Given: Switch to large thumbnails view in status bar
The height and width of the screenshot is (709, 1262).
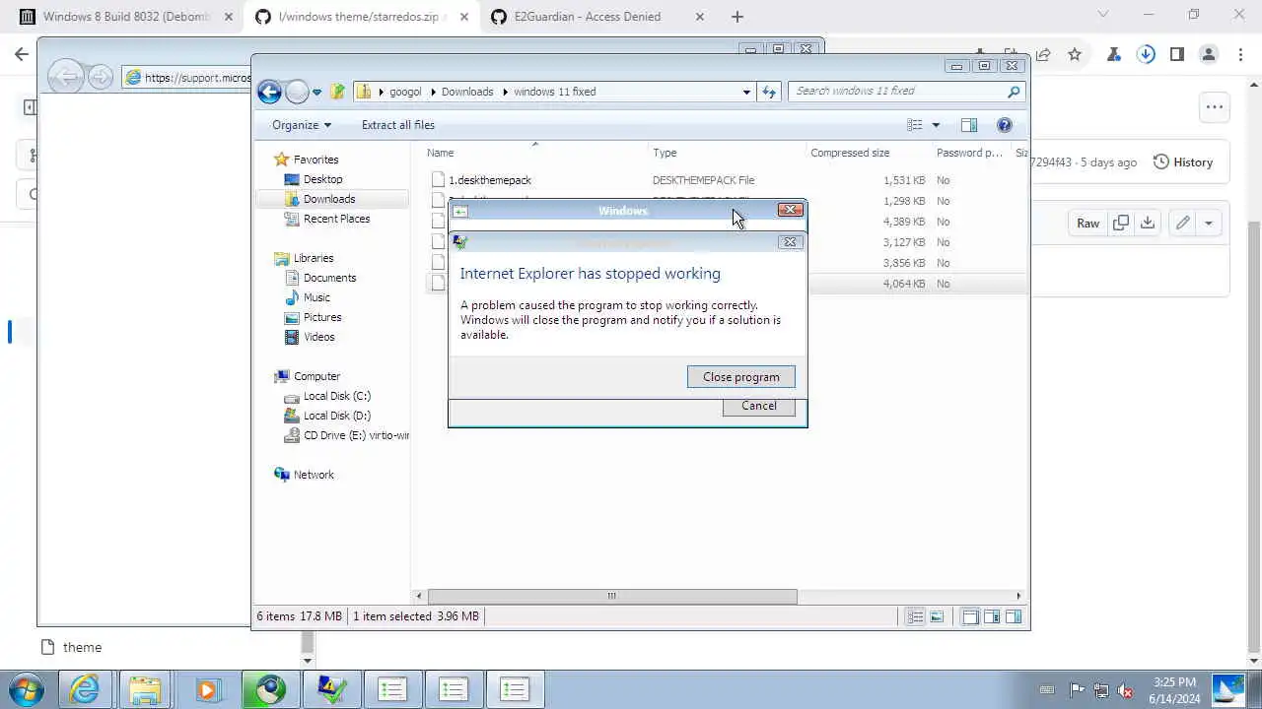Looking at the screenshot, I should pos(937,617).
